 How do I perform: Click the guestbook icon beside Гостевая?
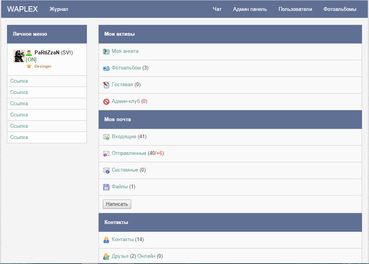pyautogui.click(x=106, y=85)
